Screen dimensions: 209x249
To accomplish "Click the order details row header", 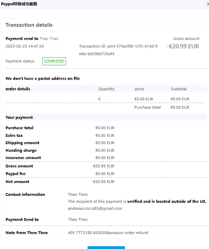I will click(18, 89).
